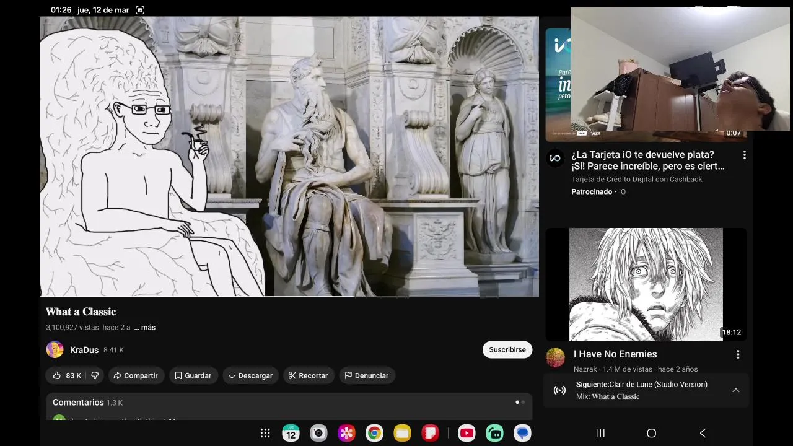Open the Messages app in the taskbar
This screenshot has height=446, width=793.
522,433
